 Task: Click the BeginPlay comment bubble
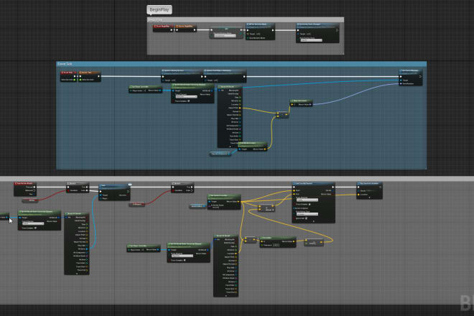pos(159,9)
